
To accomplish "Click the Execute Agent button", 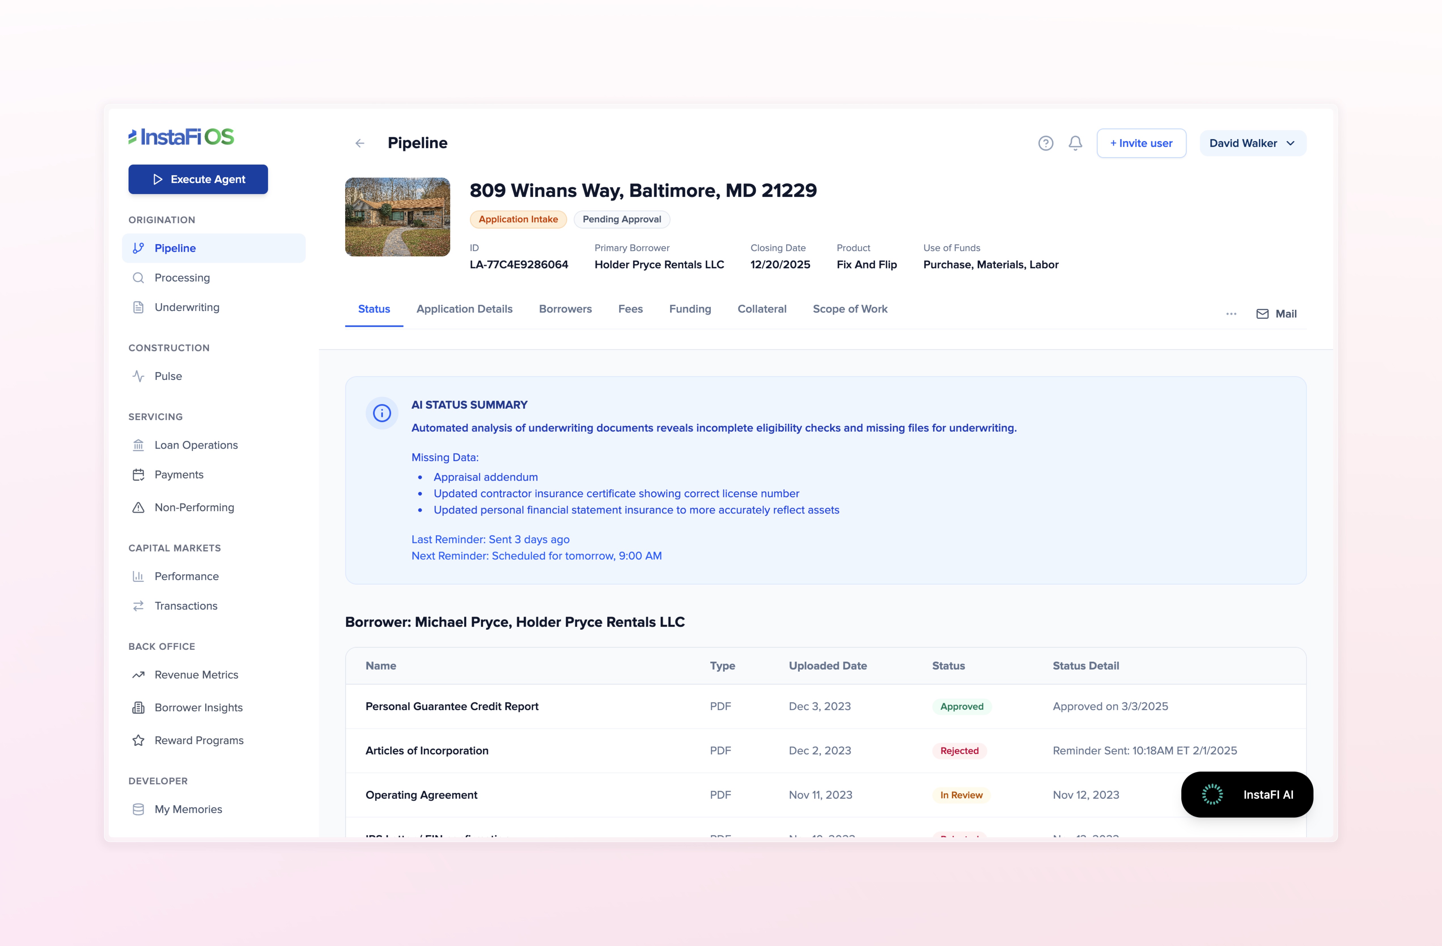I will point(198,179).
